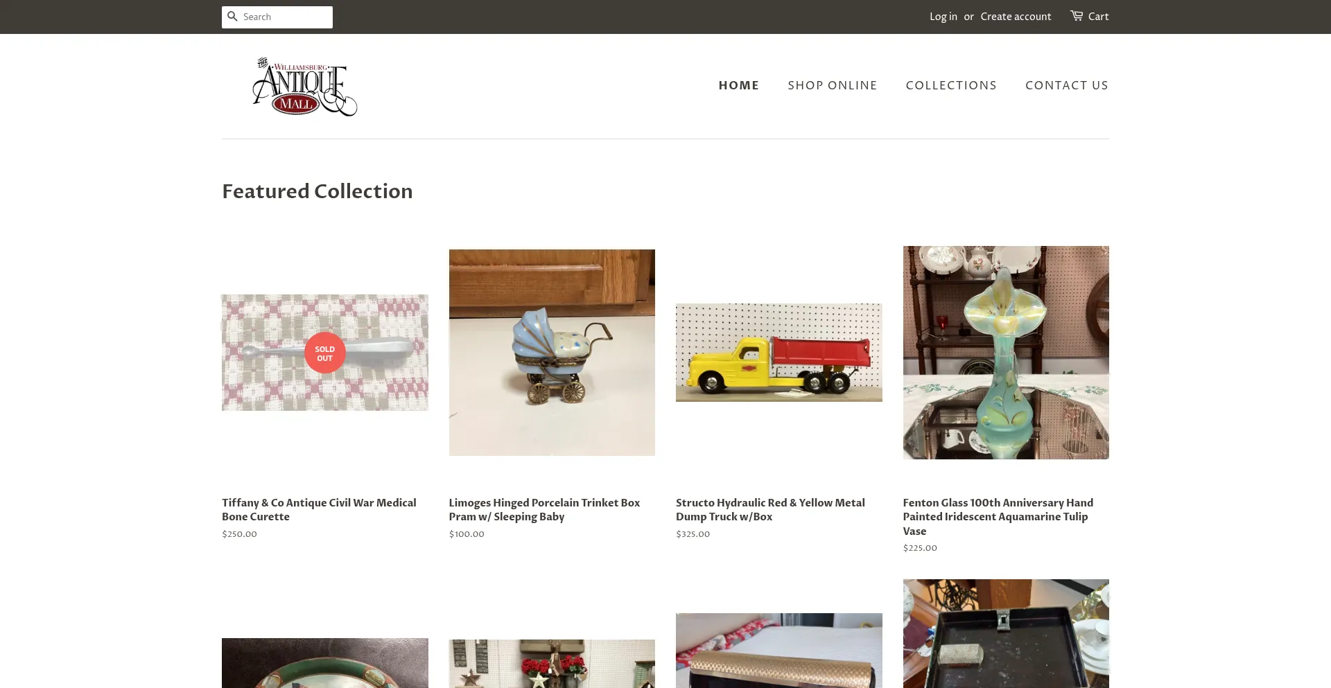Click Tiffany & Co Civil War Curette title

[x=319, y=510]
